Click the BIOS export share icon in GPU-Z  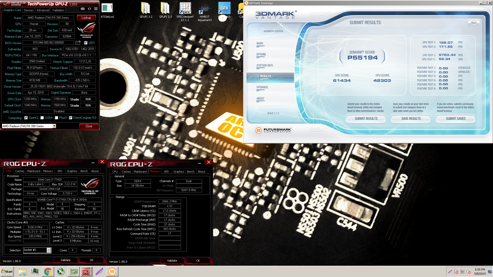pos(78,43)
